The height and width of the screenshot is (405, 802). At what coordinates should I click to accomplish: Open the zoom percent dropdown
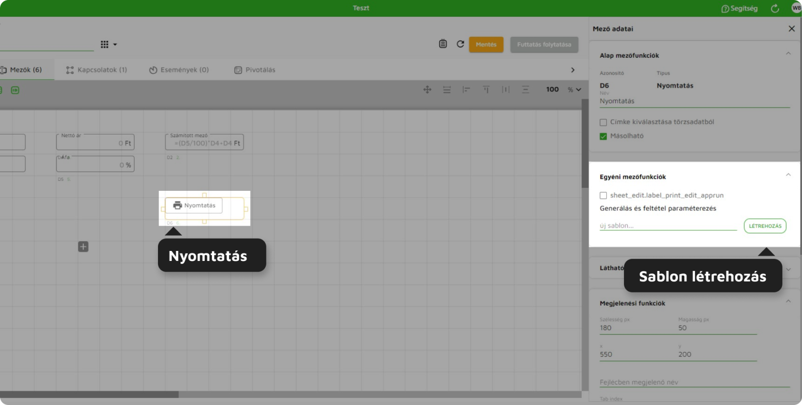(x=575, y=89)
